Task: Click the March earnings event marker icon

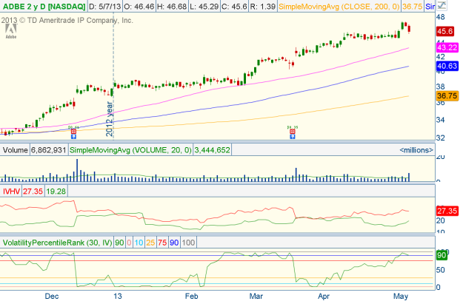Action: coord(293,130)
